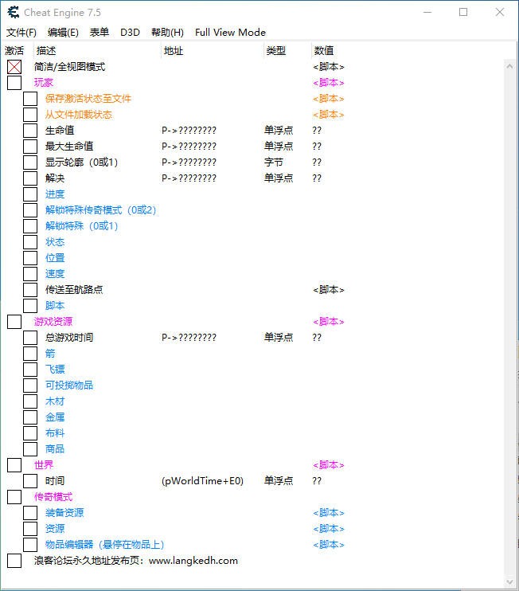519x591 pixels.
Task: Click the (pWorldTime+E0) address cell
Action: click(x=203, y=481)
